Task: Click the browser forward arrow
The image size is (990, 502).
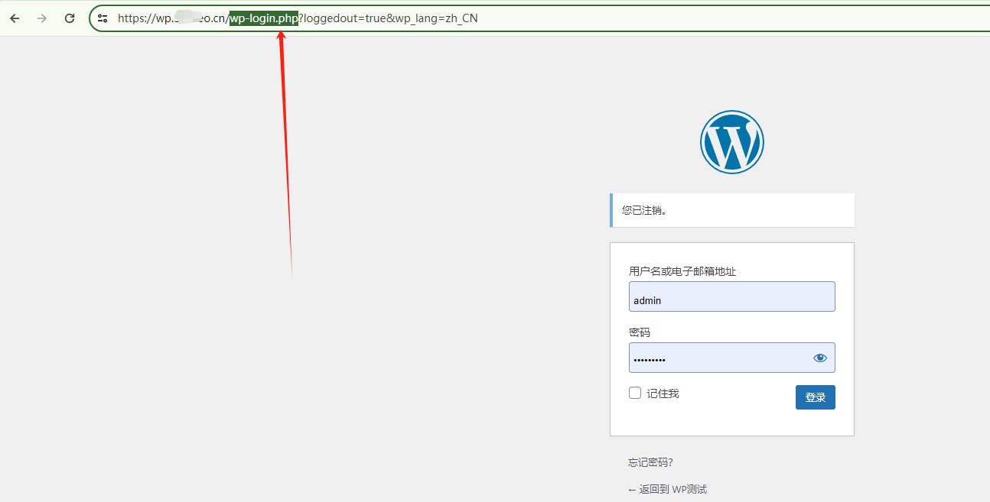Action: [42, 18]
